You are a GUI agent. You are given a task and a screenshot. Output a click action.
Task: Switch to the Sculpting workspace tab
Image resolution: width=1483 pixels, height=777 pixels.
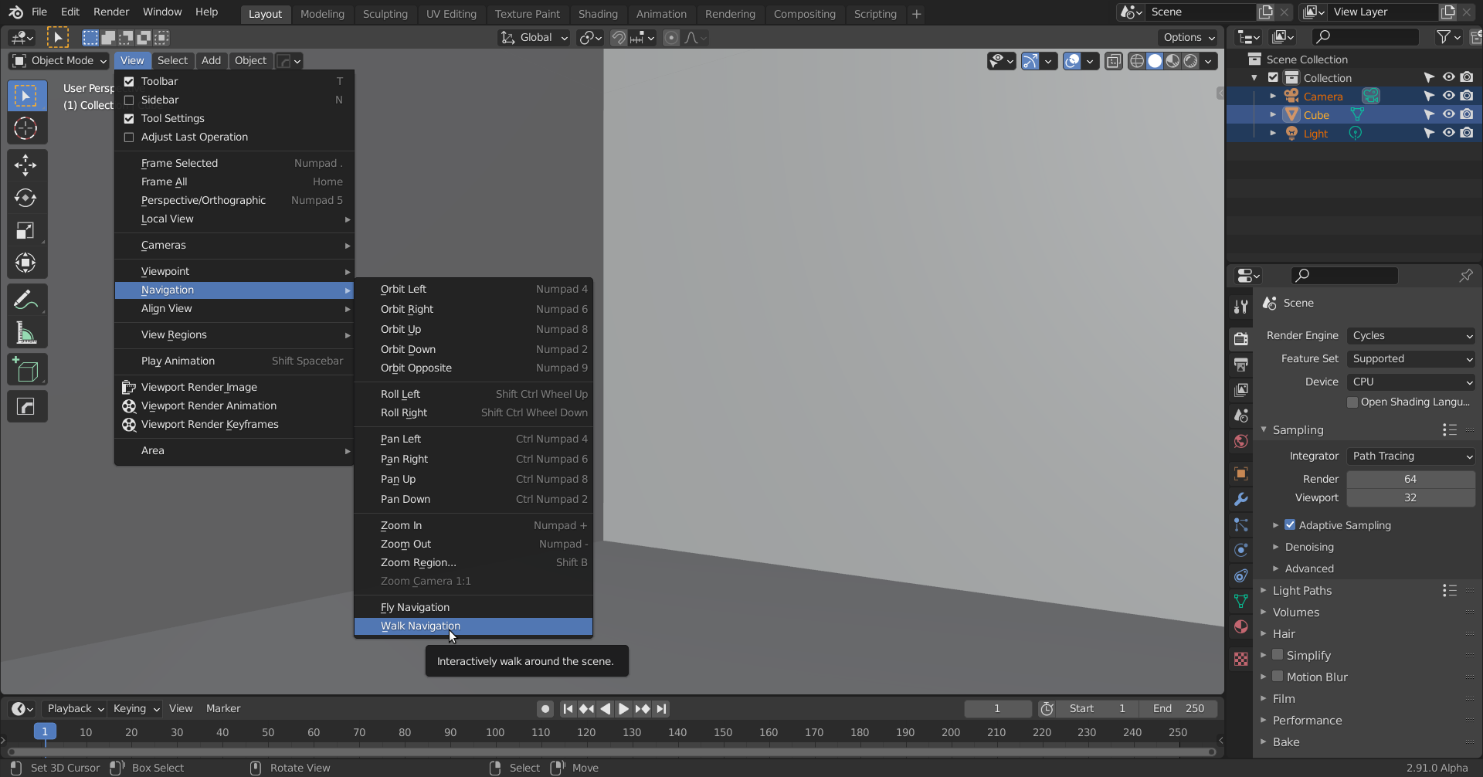(385, 14)
